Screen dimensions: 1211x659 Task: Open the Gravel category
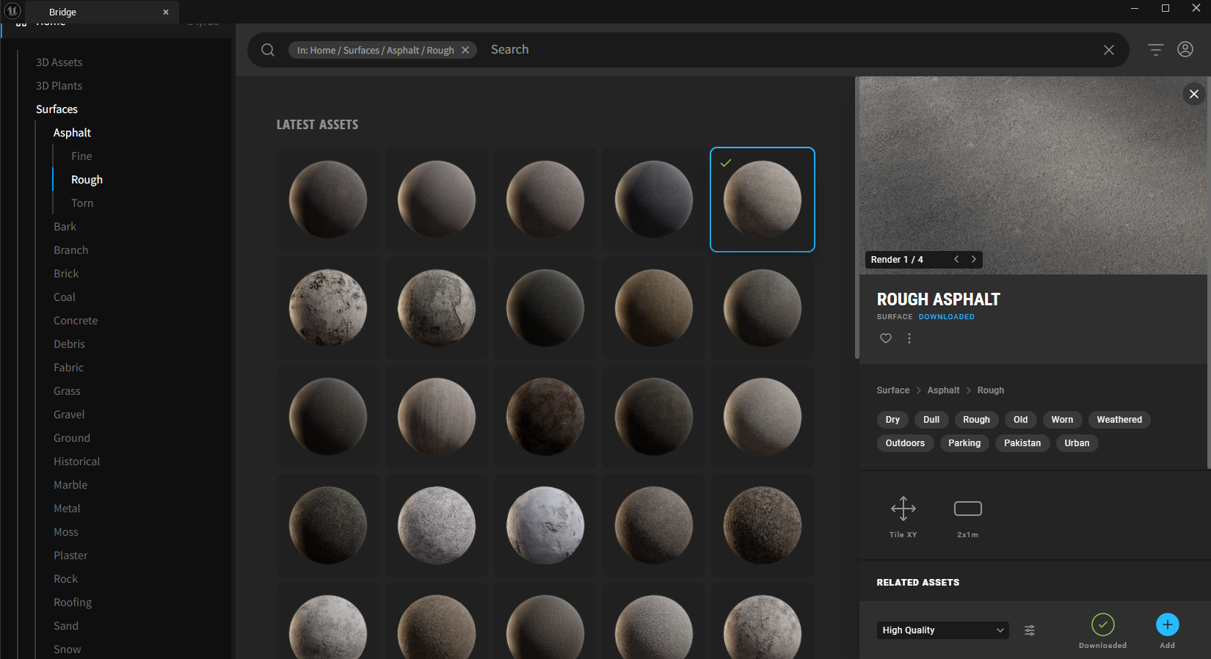[x=70, y=415]
